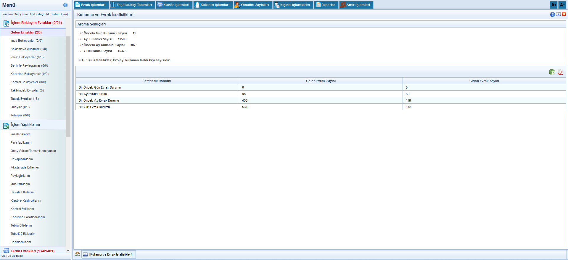
Task: Click the A- decrease font size button
Action: [562, 5]
